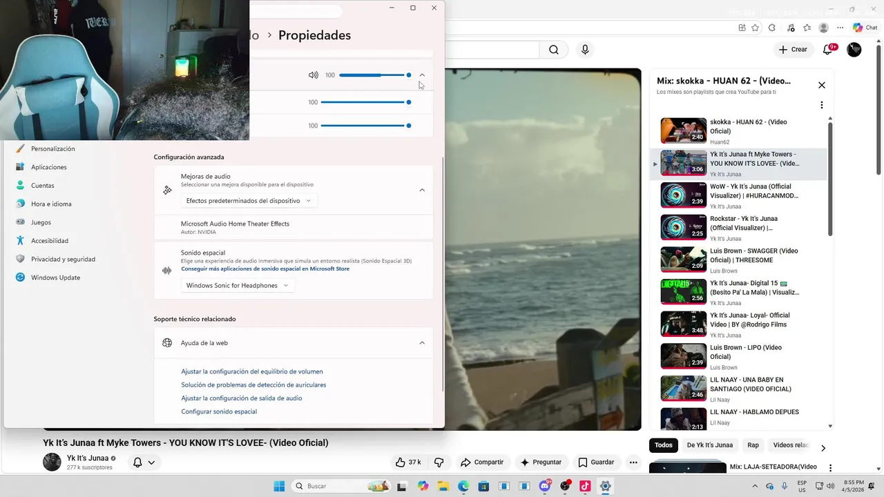The width and height of the screenshot is (884, 497).
Task: Open TikTok from the taskbar
Action: 585,486
